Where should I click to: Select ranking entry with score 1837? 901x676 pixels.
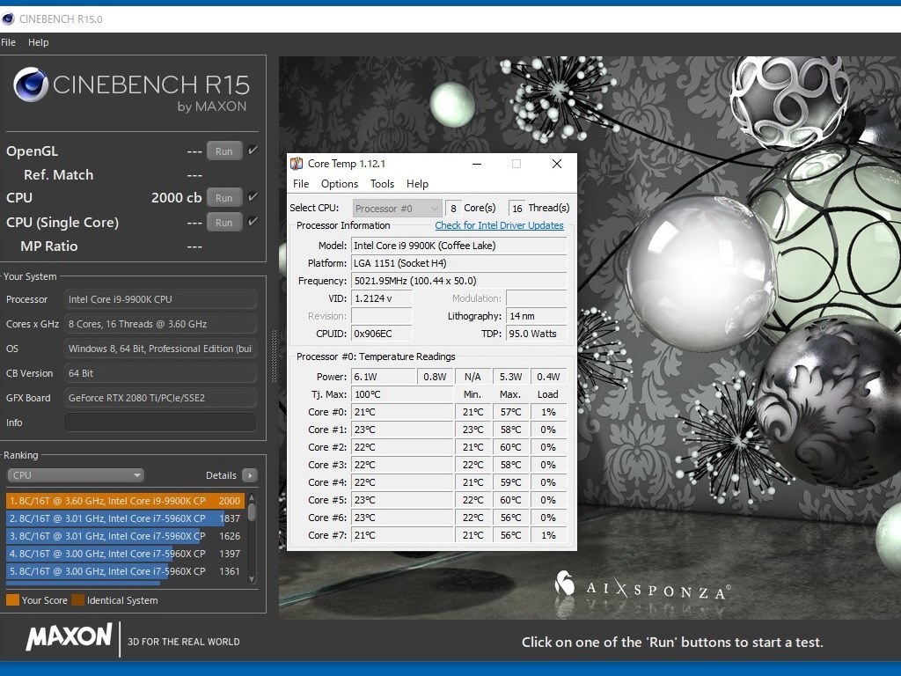click(125, 518)
